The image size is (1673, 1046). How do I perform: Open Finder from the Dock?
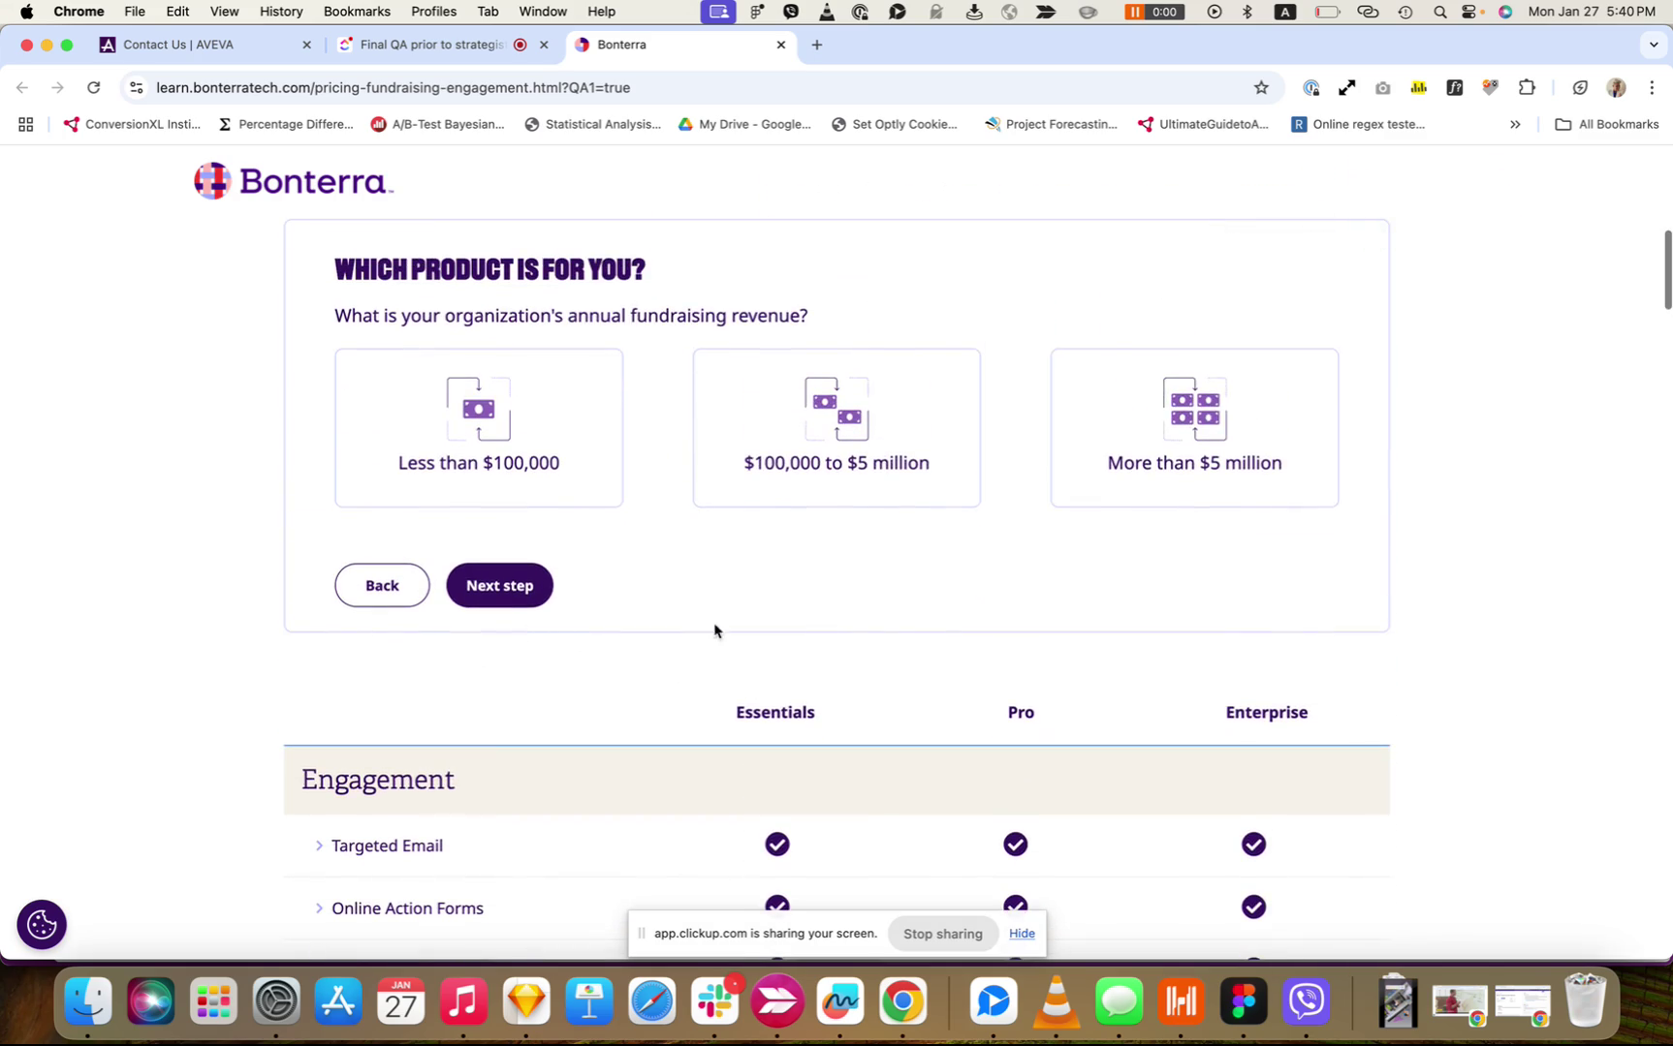88,1001
